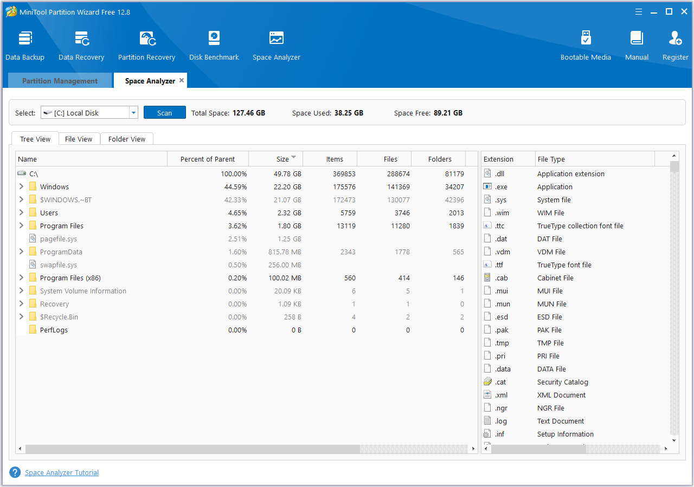Select the WIM File row
The image size is (694, 487).
tap(576, 213)
